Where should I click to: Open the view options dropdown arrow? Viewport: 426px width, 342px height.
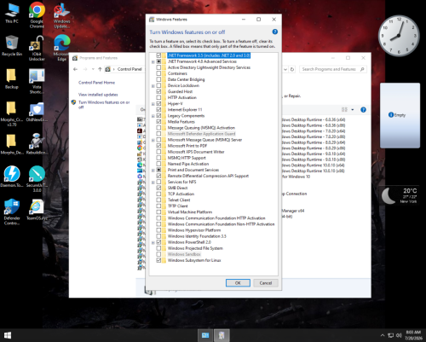(x=353, y=110)
